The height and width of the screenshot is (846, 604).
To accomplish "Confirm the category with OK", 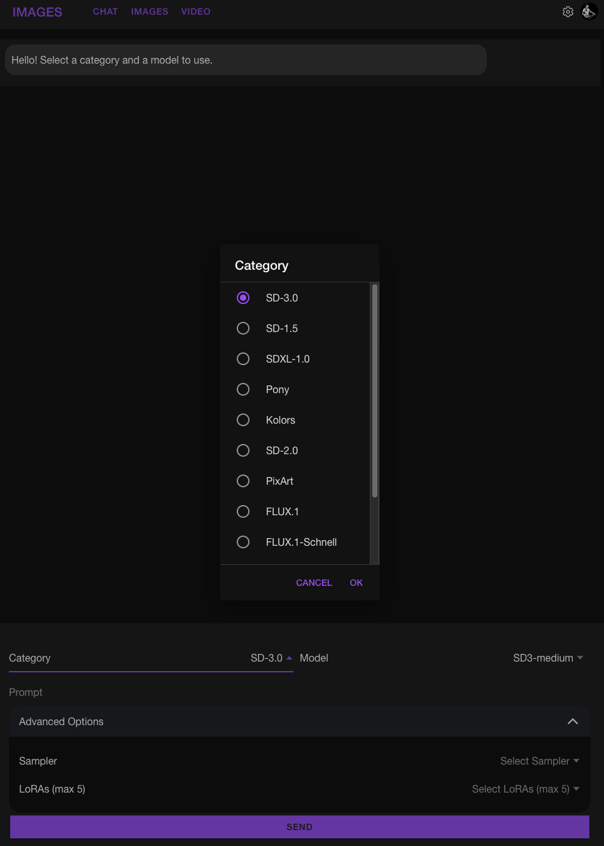I will pos(356,583).
